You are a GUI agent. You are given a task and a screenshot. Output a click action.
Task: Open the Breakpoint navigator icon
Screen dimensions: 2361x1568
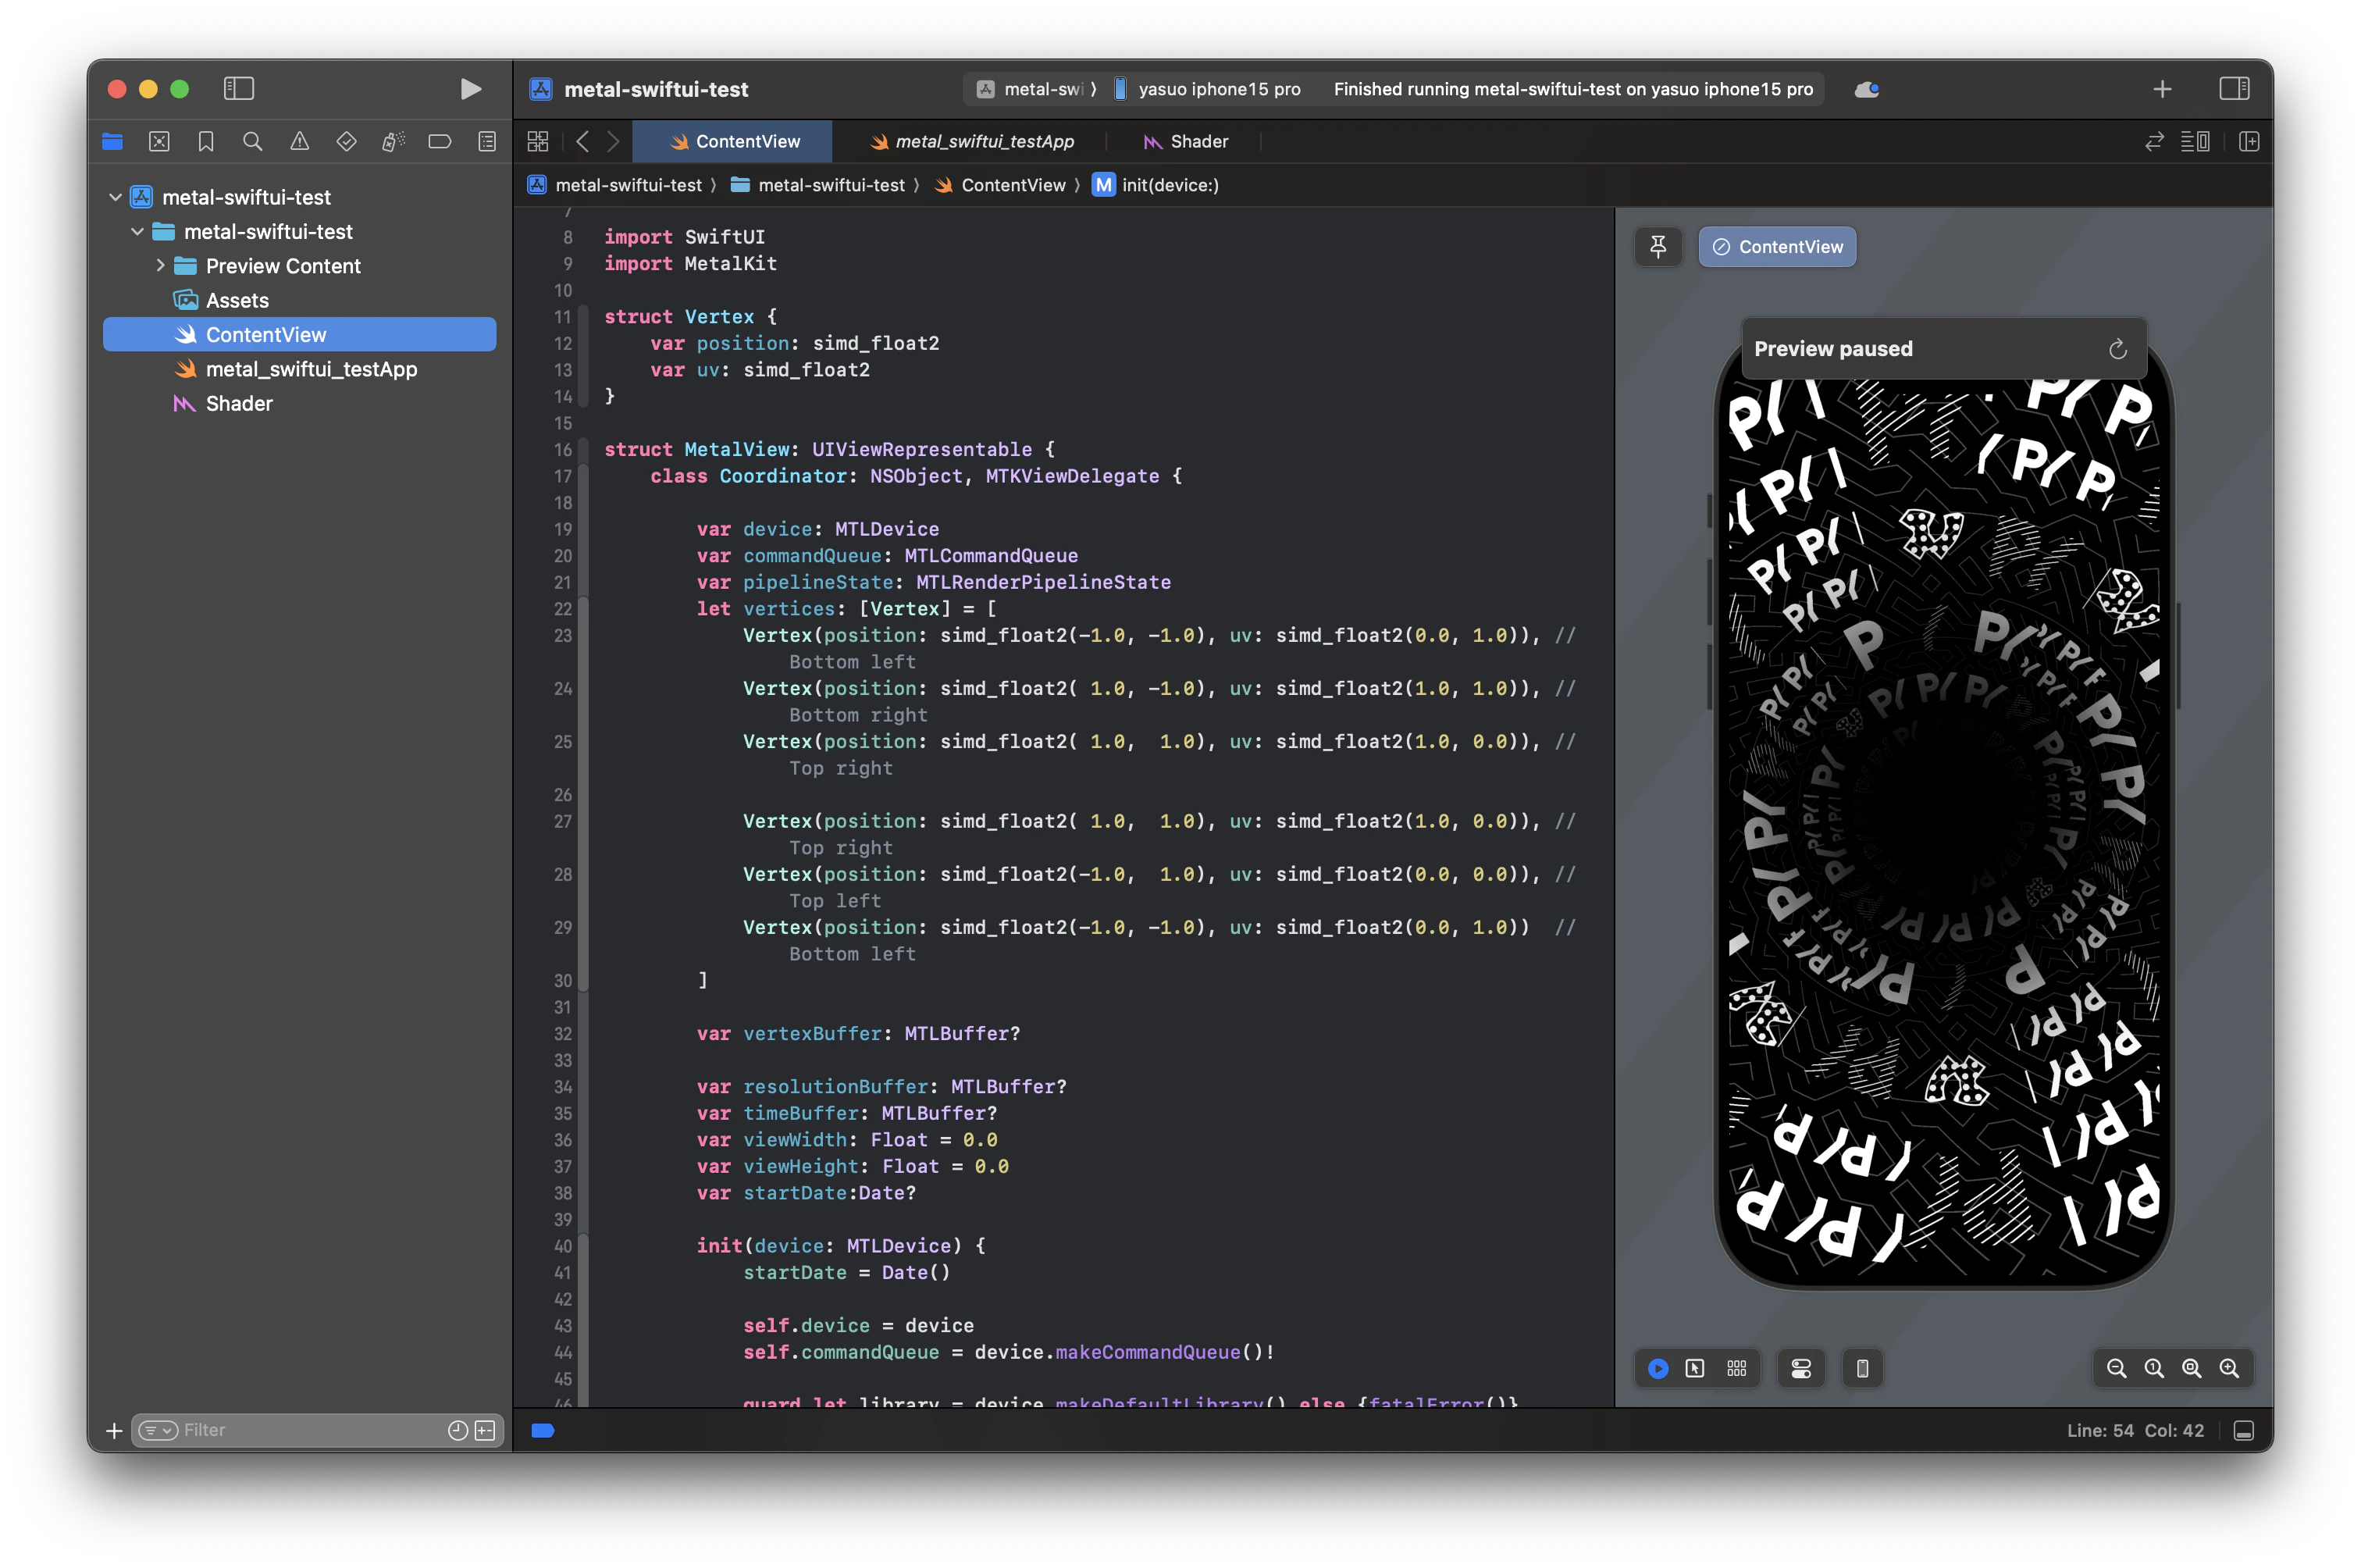point(440,142)
